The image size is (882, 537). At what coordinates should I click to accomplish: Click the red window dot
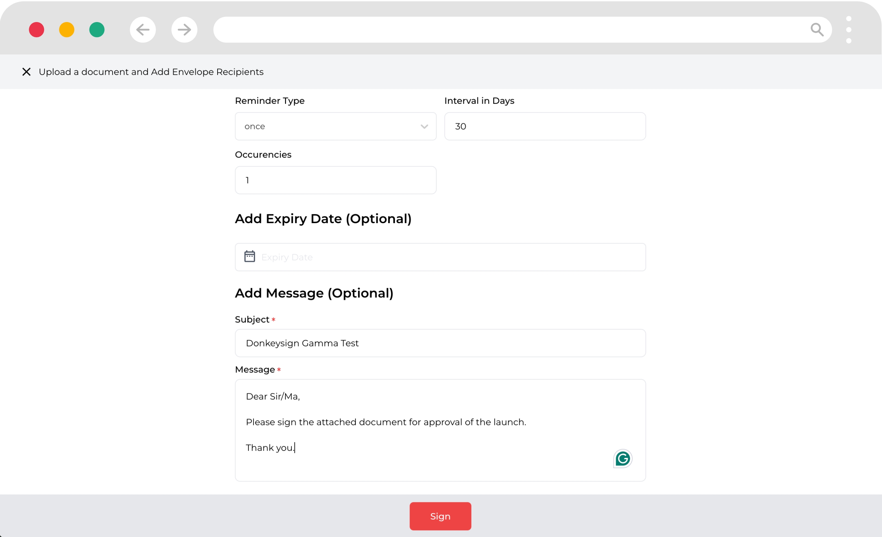(37, 30)
